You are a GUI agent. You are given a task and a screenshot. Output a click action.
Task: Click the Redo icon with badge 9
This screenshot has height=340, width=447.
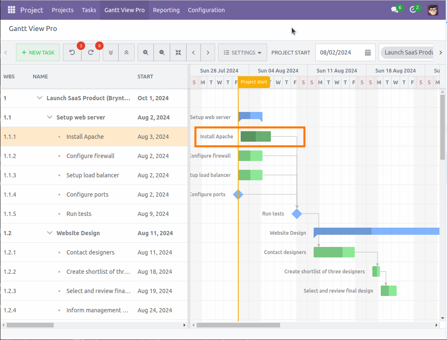[x=91, y=52]
